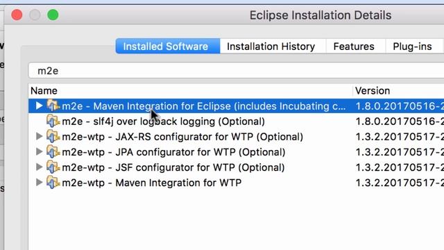The width and height of the screenshot is (444, 250).
Task: Click the m2e Maven Integration for Eclipse feature icon
Action: (x=53, y=106)
